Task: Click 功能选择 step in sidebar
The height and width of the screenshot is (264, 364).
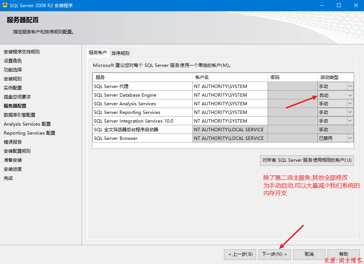Action: [x=13, y=70]
